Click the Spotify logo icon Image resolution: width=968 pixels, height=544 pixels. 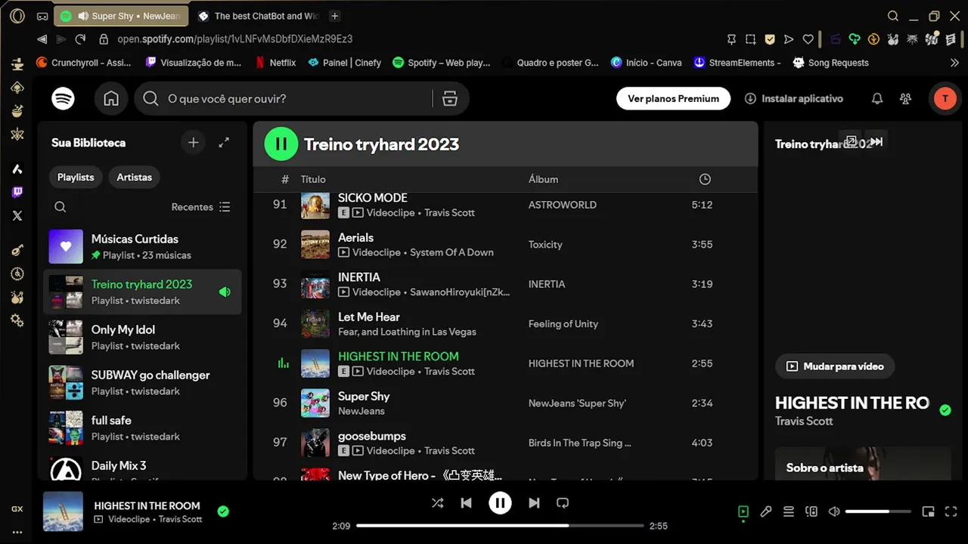(63, 98)
